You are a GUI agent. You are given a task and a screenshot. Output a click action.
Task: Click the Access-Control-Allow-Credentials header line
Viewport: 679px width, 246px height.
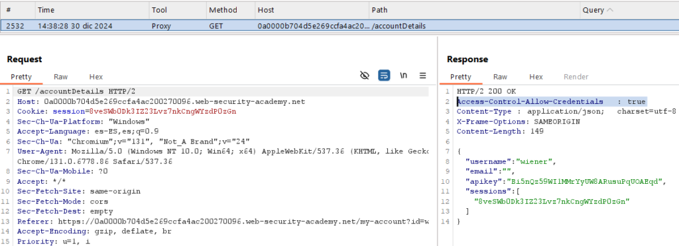[x=552, y=101]
